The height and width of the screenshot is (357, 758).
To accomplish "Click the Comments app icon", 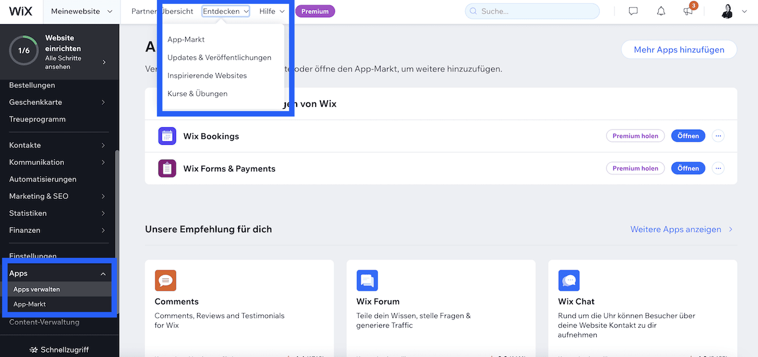I will point(166,281).
